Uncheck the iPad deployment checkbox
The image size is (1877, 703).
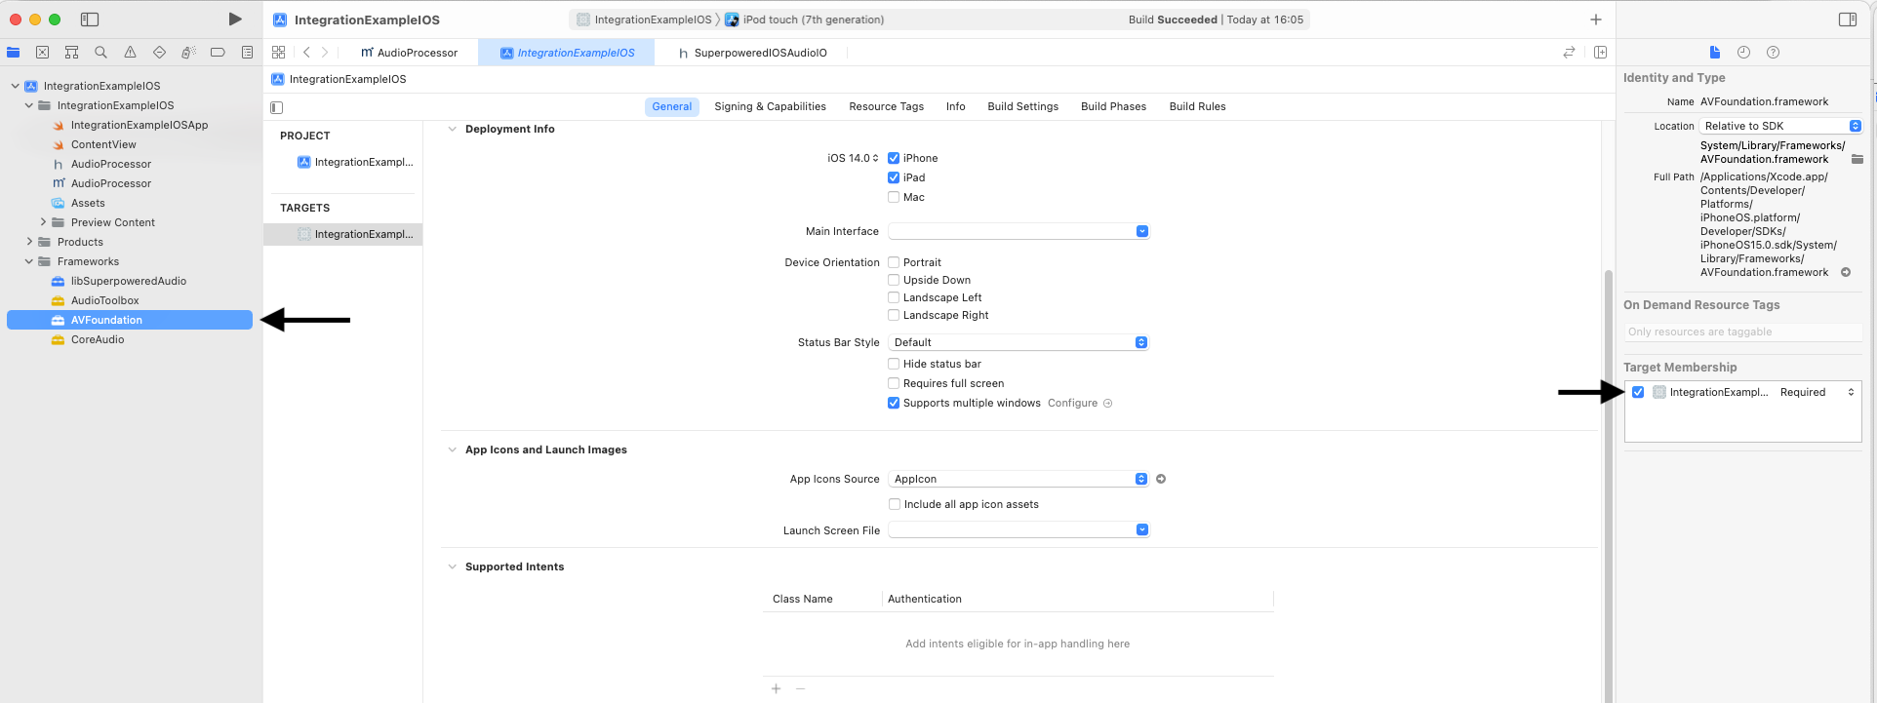click(894, 177)
